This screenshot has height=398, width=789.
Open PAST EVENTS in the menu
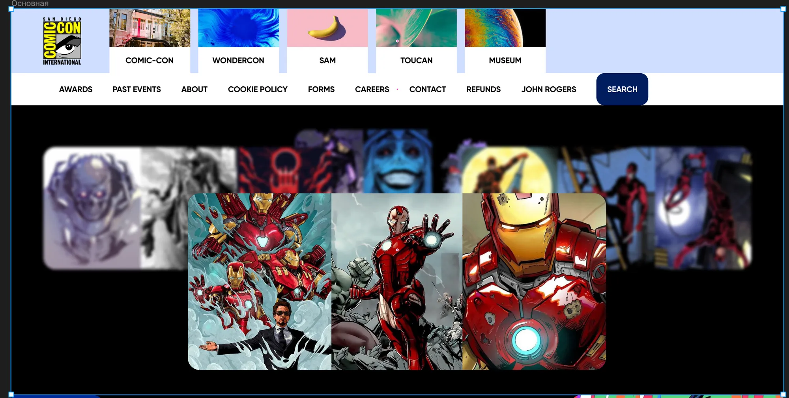tap(136, 89)
